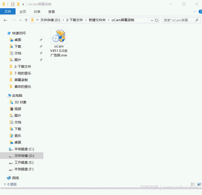Click the oCam V451.0.0去广告版.exe file name
The image size is (202, 195).
click(x=59, y=51)
